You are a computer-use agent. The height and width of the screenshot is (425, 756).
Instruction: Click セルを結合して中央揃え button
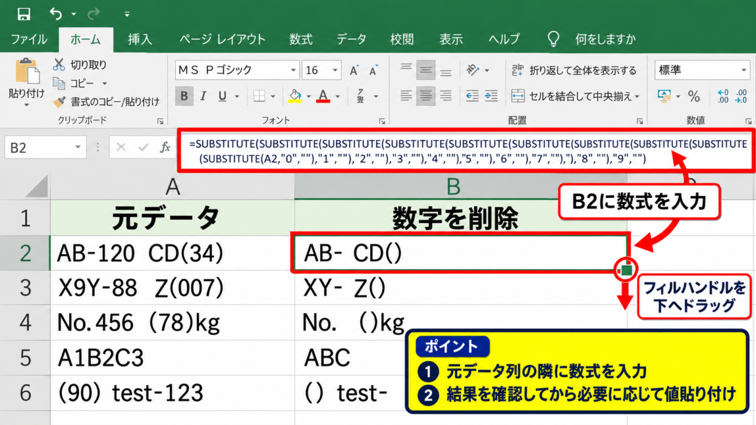click(572, 96)
